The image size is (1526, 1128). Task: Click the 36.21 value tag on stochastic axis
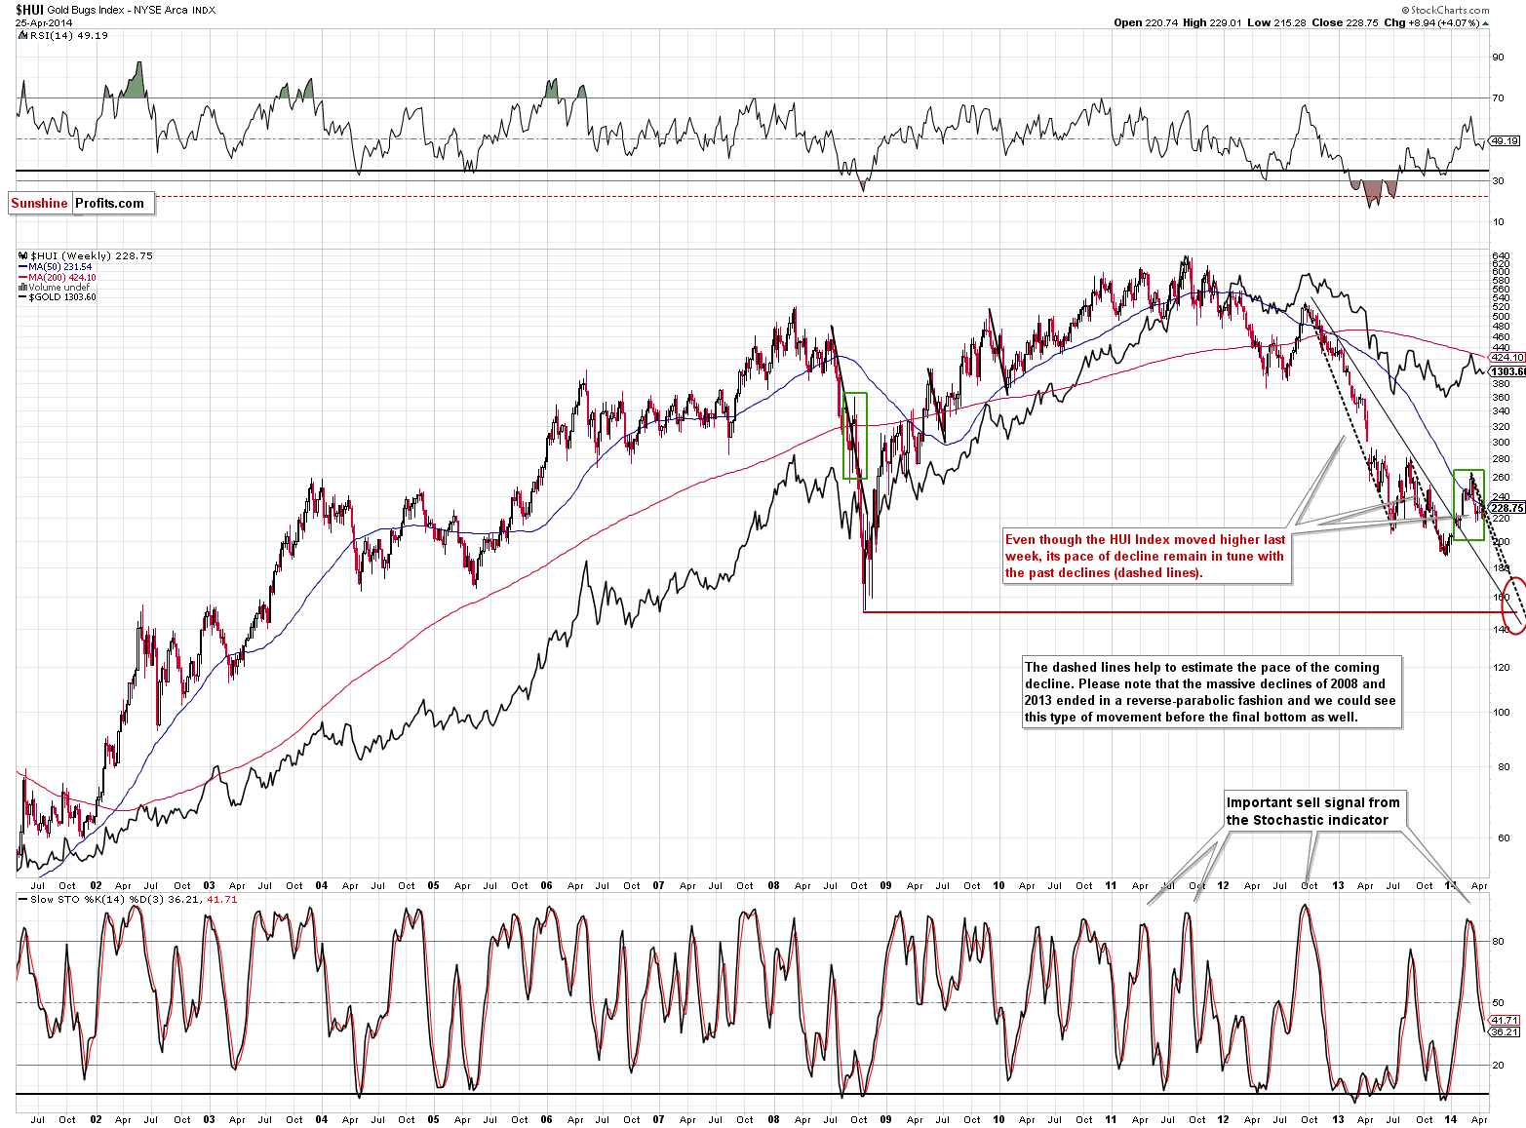pos(1506,1031)
